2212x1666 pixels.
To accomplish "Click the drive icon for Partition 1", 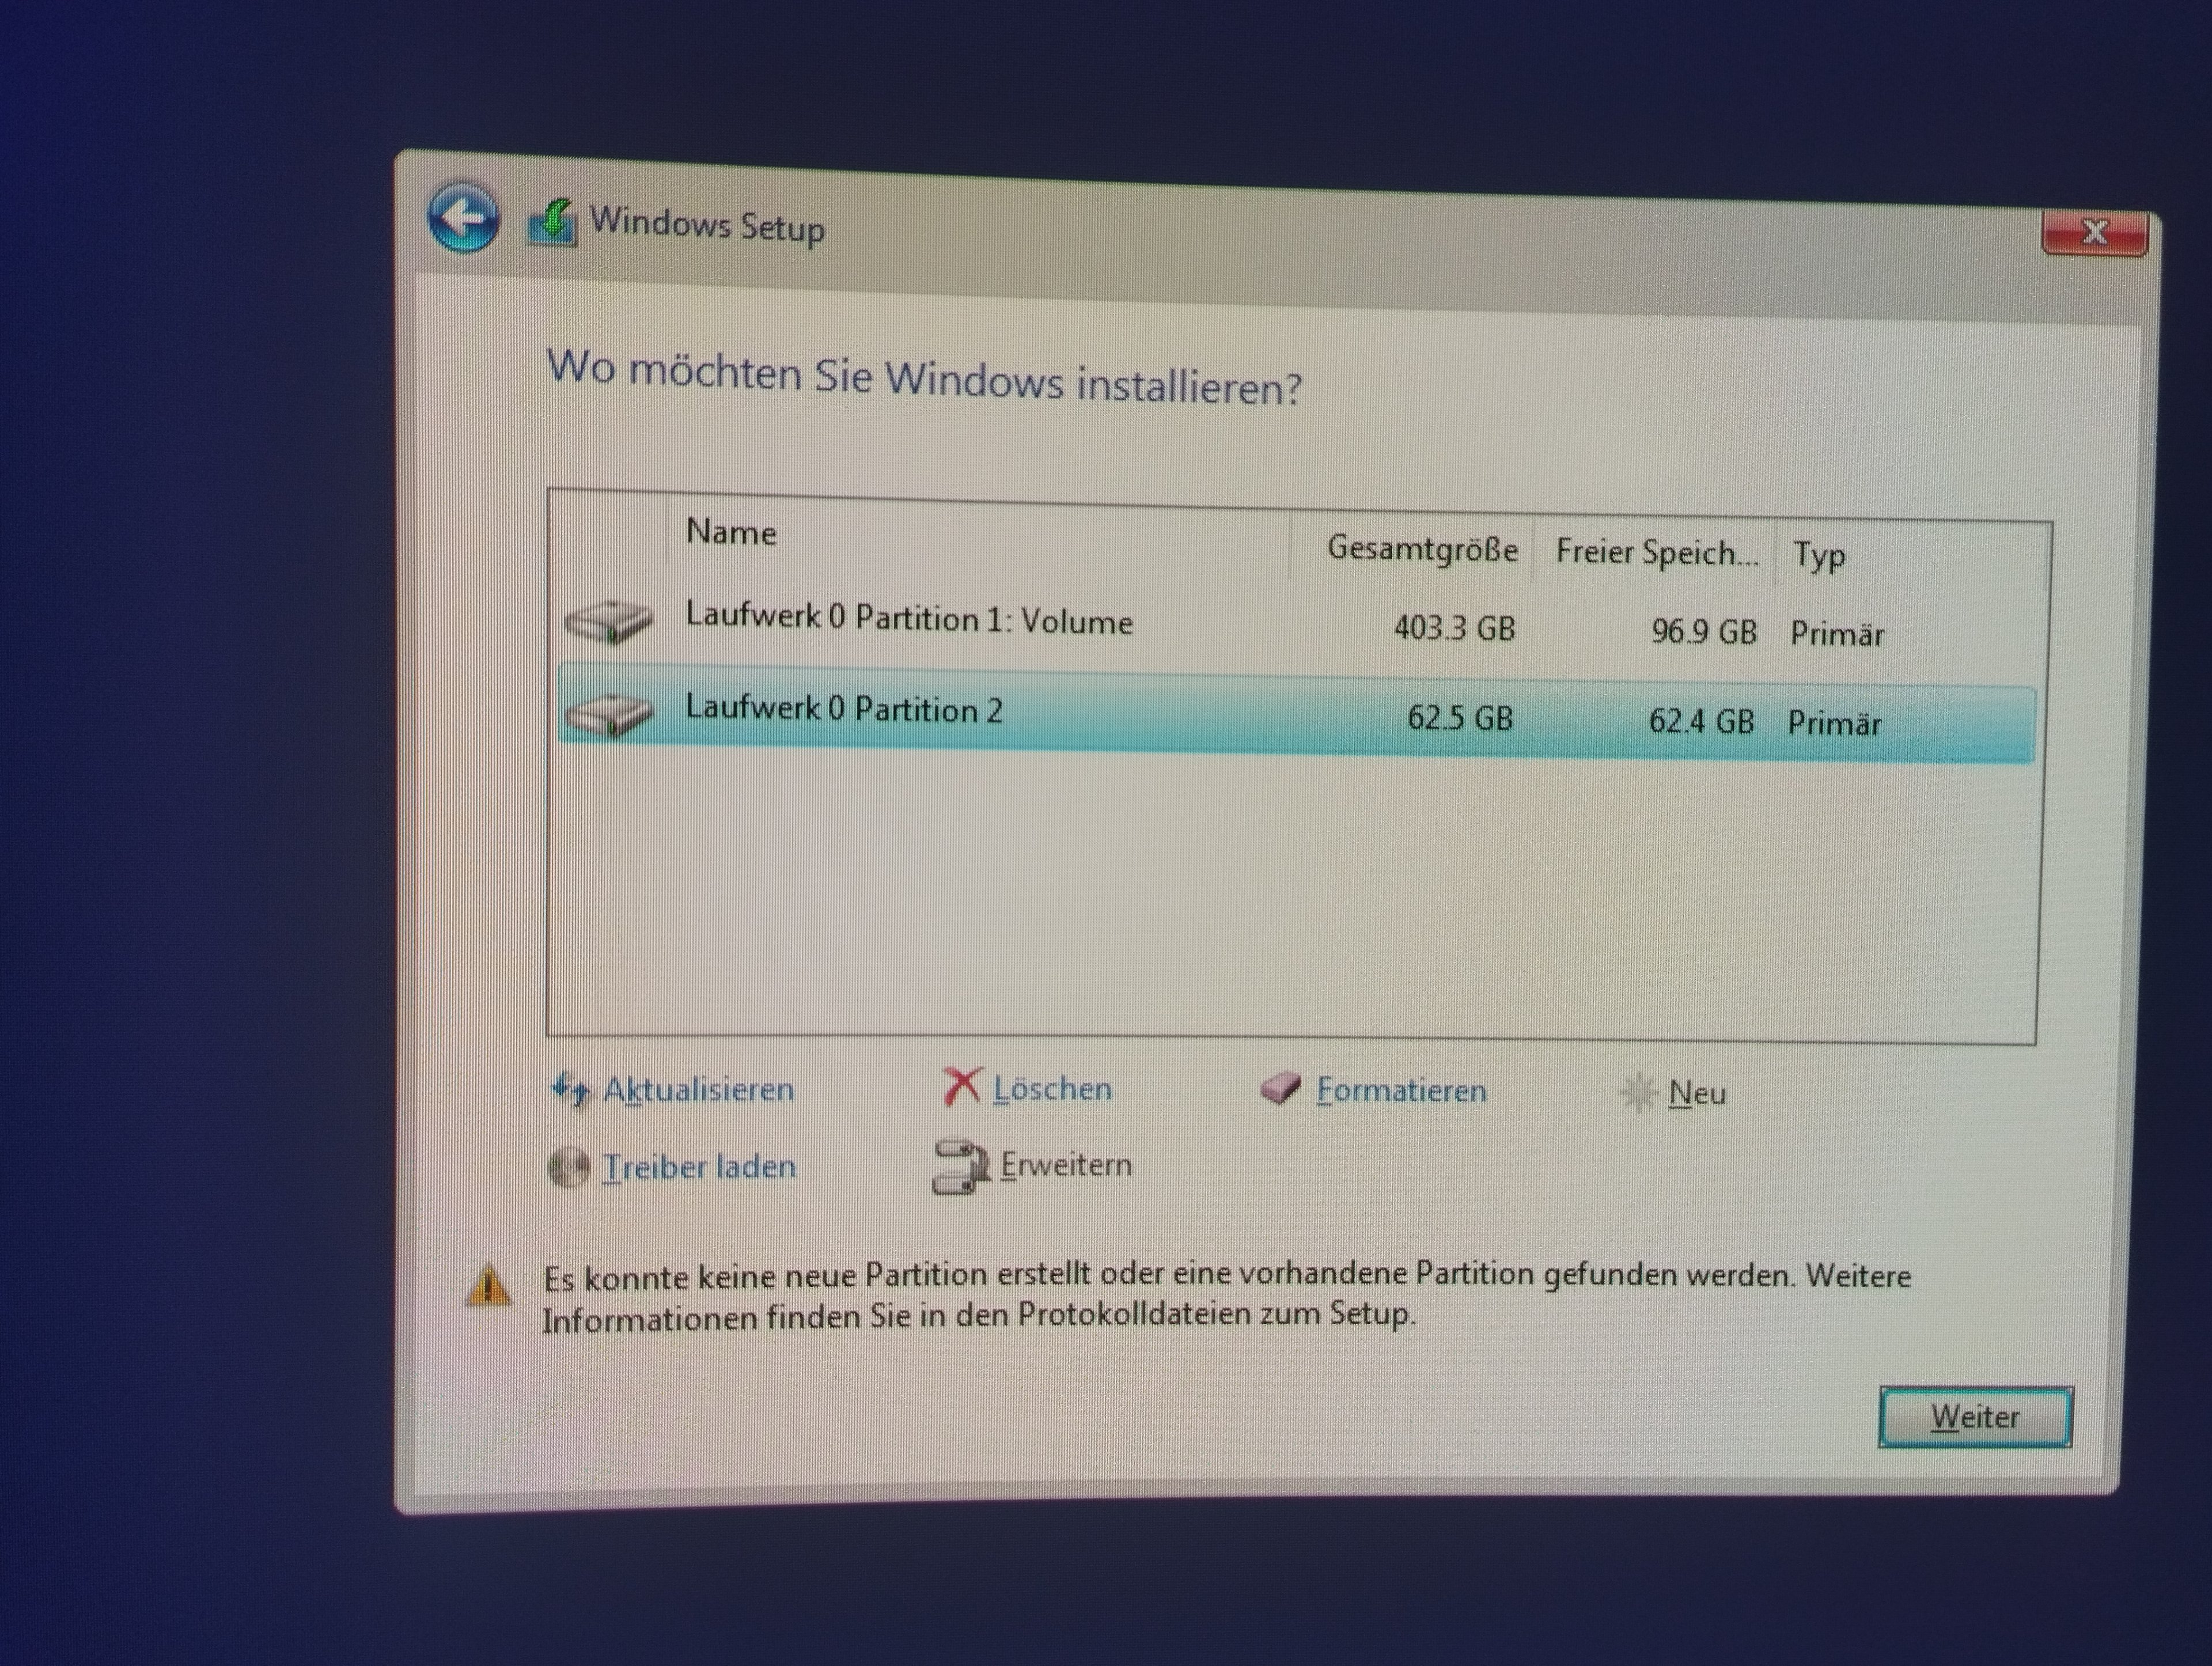I will click(608, 622).
